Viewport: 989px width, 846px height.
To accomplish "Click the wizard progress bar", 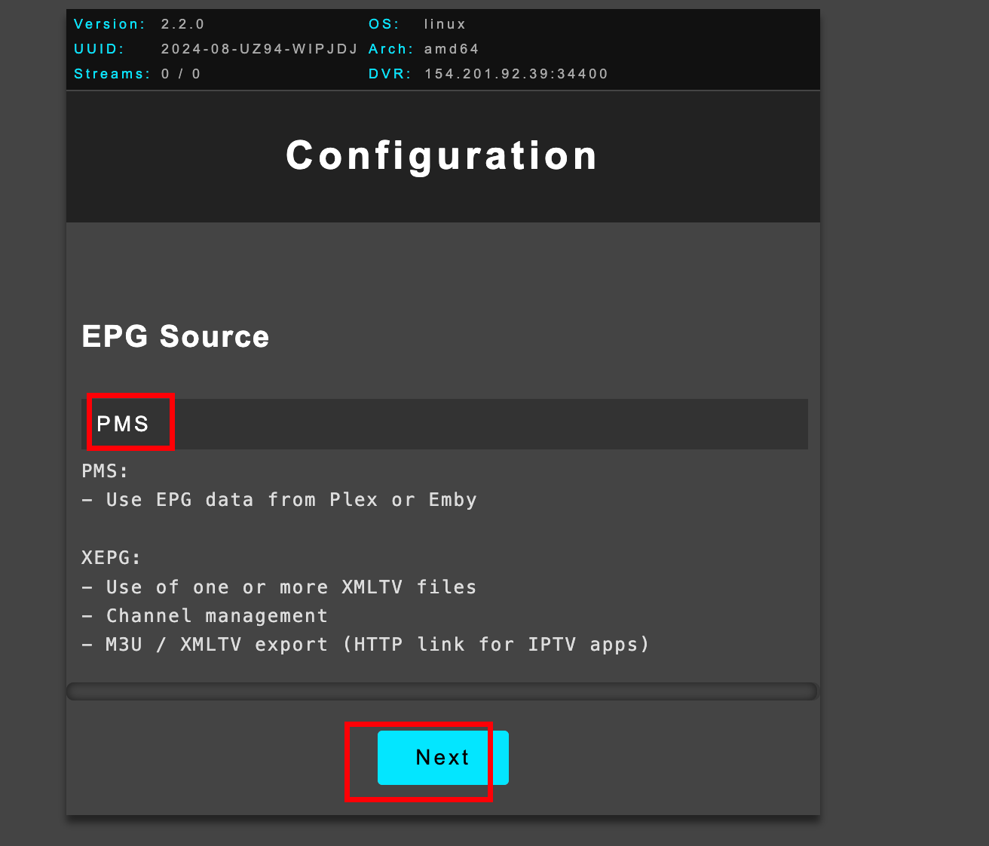I will pyautogui.click(x=442, y=691).
